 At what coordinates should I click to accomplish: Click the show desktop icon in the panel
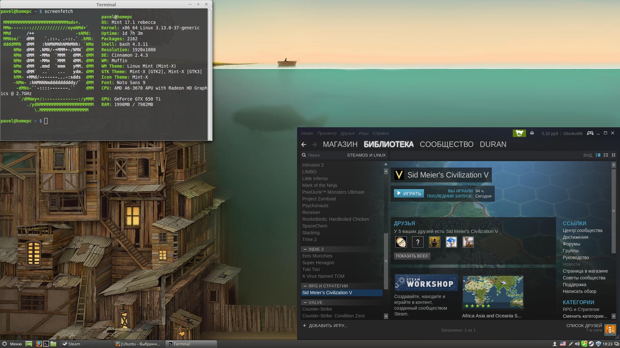pos(29,344)
